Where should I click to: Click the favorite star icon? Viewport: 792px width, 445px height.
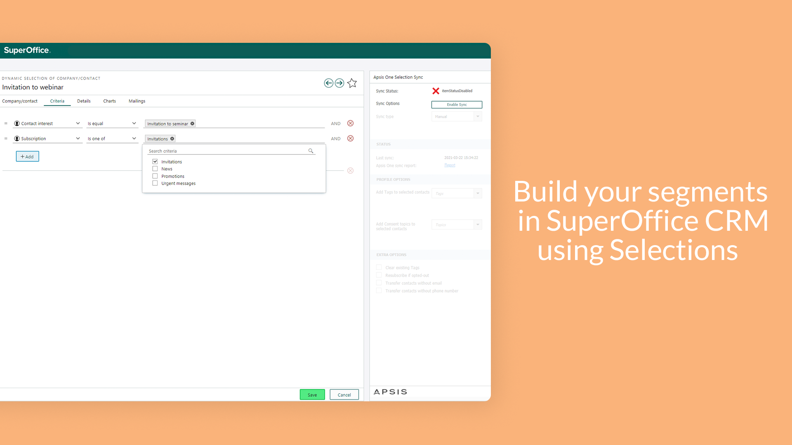[x=353, y=83]
